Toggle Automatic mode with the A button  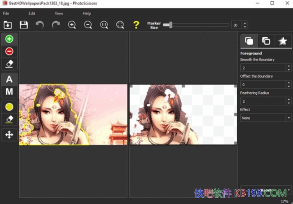9,79
